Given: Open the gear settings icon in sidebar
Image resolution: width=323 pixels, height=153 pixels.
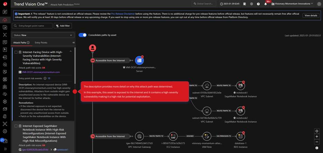Looking at the screenshot, I should pyautogui.click(x=5, y=131).
